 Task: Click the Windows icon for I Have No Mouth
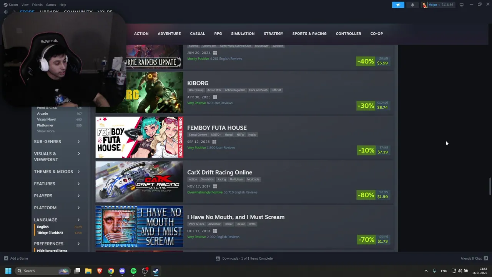coord(215,231)
